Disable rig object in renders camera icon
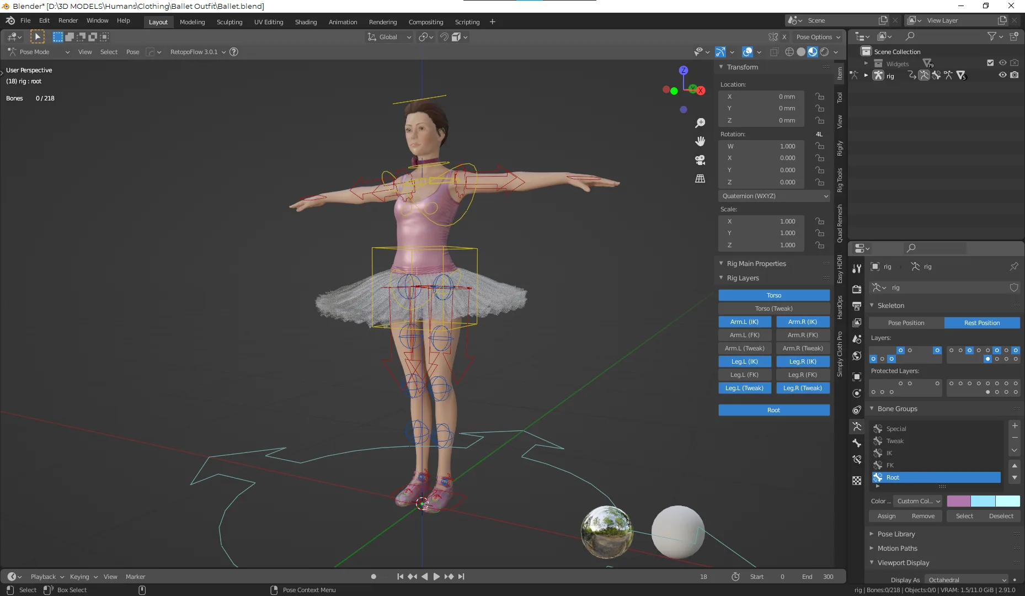The width and height of the screenshot is (1025, 596). [x=1015, y=75]
